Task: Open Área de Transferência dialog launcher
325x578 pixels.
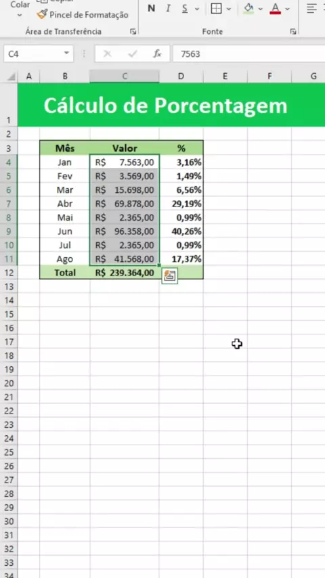Action: [133, 32]
